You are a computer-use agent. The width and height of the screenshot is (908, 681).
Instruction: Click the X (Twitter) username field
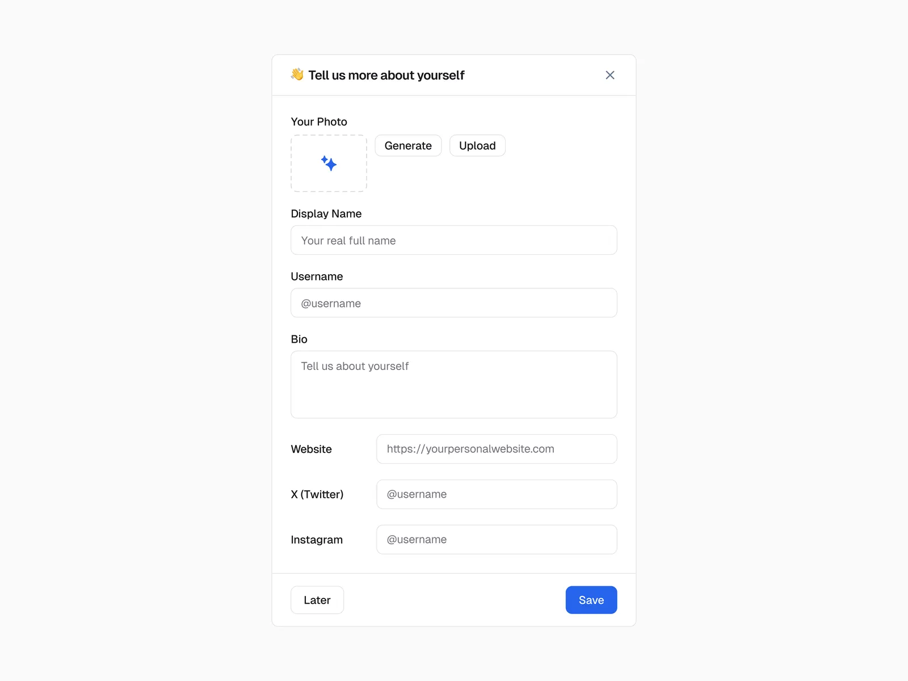496,494
